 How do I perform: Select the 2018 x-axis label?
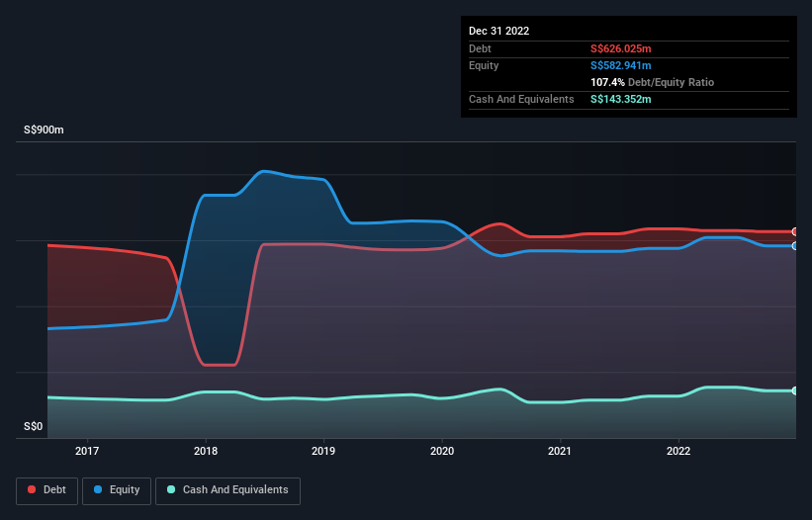pos(206,451)
